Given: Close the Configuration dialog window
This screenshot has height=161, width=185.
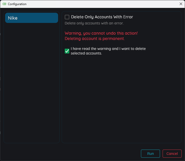Looking at the screenshot, I should pyautogui.click(x=181, y=4).
